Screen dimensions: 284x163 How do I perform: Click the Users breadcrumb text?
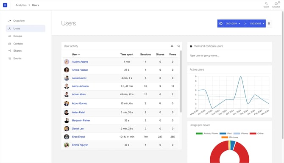(36, 5)
